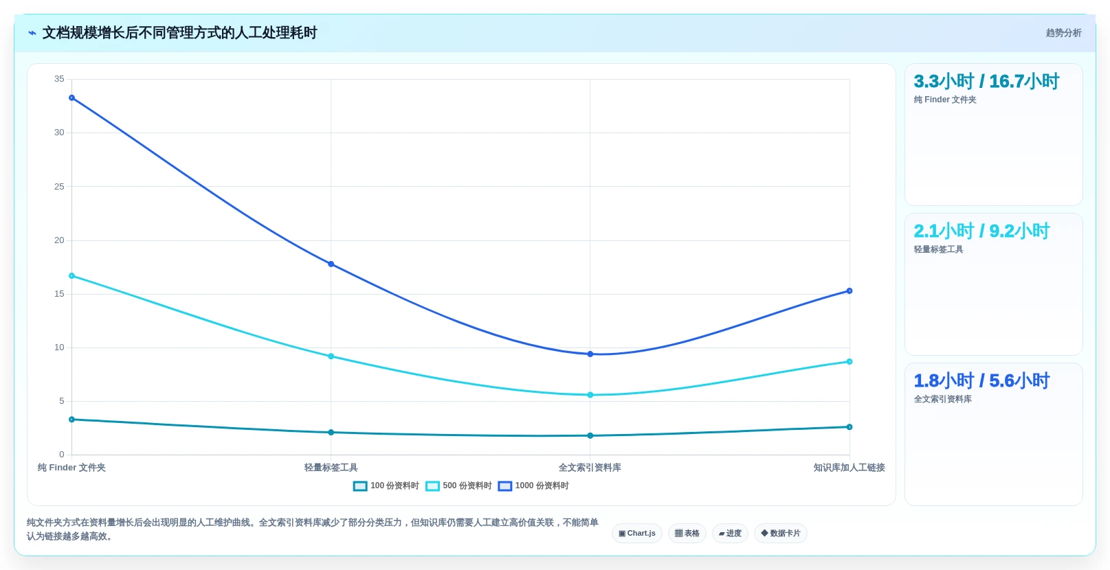The height and width of the screenshot is (570, 1110).
Task: Select the 3.3小时 / 16.7小时 data card
Action: 994,135
